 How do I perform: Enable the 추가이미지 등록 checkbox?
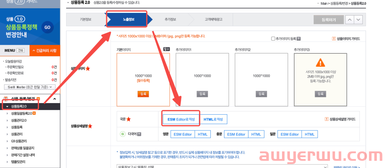point(273,39)
